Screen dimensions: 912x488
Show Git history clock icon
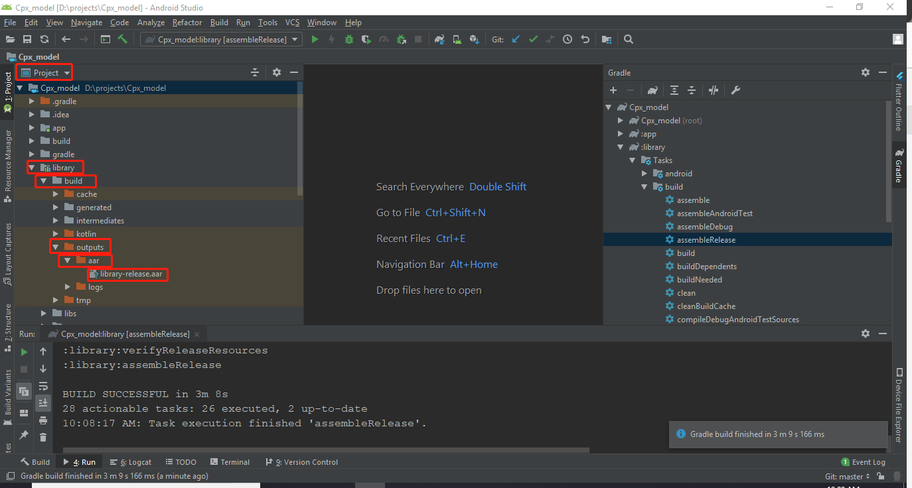coord(568,39)
